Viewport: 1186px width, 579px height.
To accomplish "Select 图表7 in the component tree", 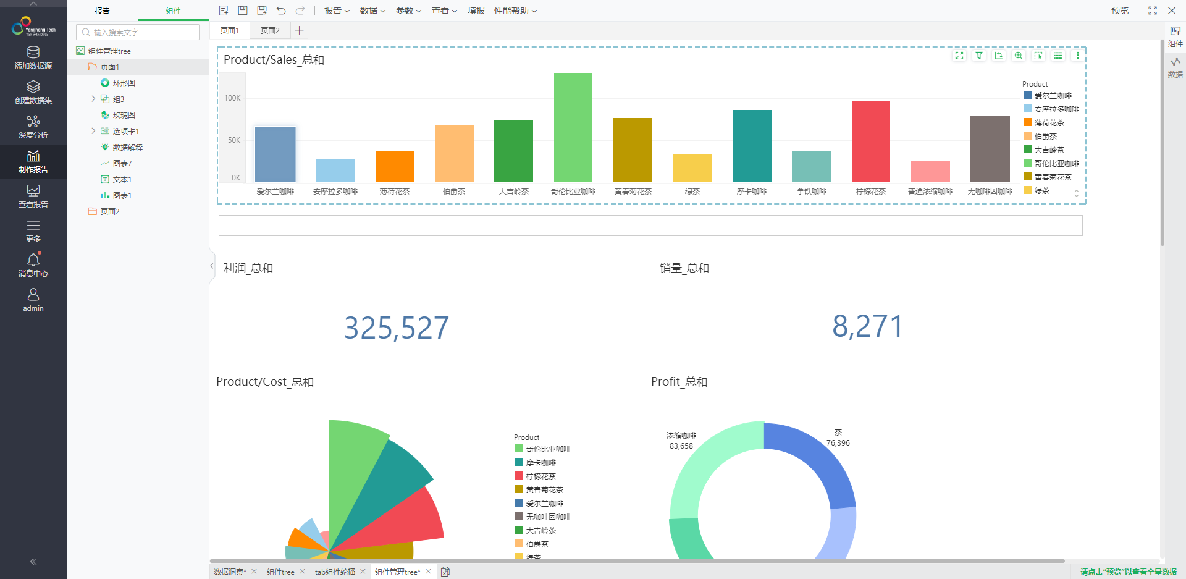I will (122, 163).
